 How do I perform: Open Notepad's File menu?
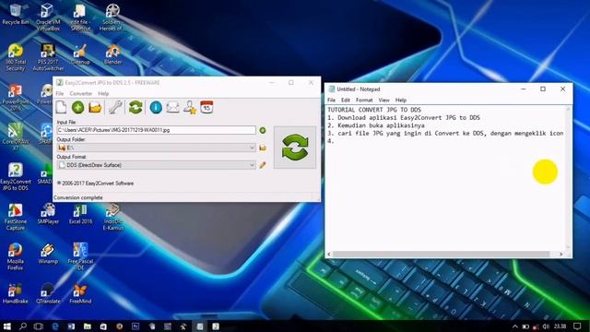coord(331,101)
